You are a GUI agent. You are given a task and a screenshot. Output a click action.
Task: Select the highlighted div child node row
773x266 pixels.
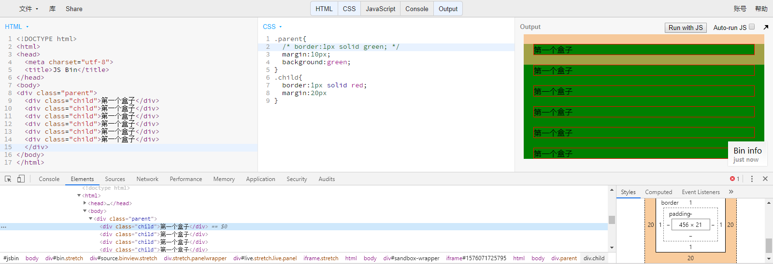click(304, 226)
